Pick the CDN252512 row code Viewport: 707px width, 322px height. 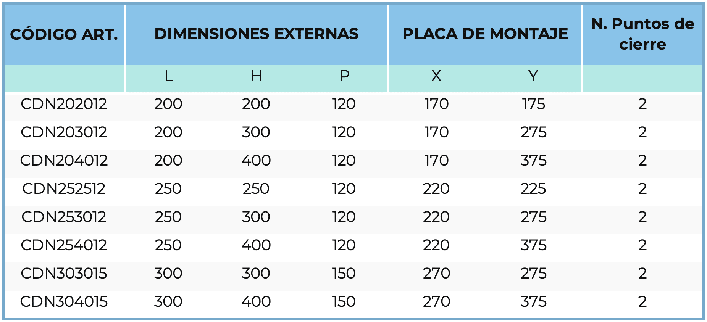(64, 189)
